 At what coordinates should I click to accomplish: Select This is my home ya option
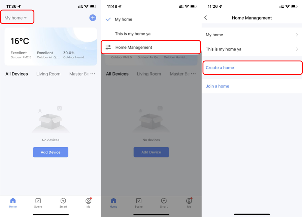click(133, 34)
